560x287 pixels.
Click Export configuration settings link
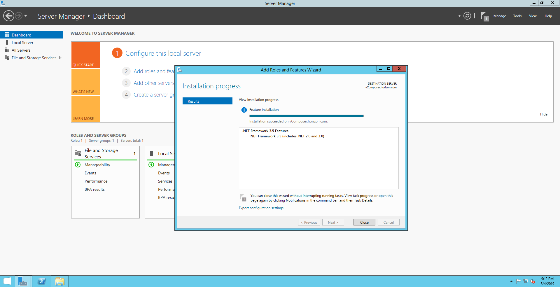(x=261, y=208)
